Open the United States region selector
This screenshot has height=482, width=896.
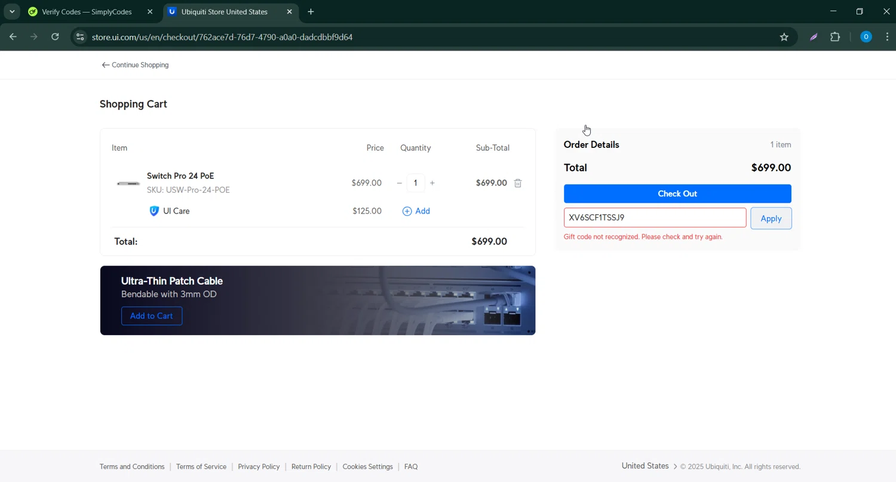(x=649, y=466)
